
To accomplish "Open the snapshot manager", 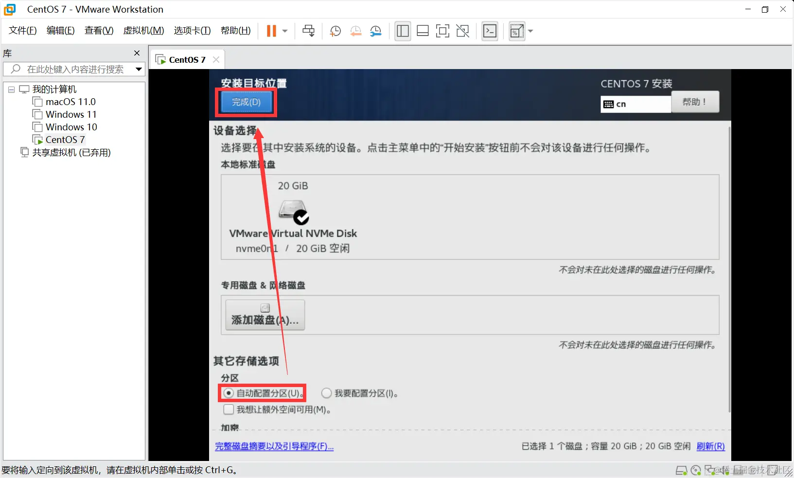I will click(x=376, y=31).
